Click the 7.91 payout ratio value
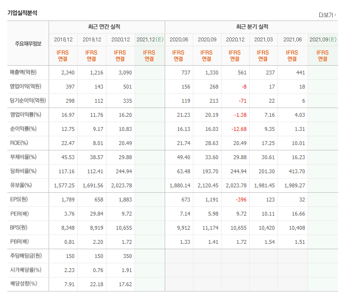 [69, 284]
